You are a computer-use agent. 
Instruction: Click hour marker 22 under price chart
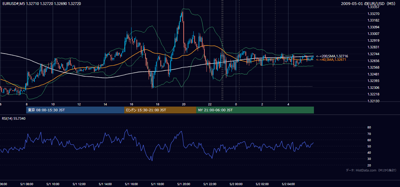point(210,104)
